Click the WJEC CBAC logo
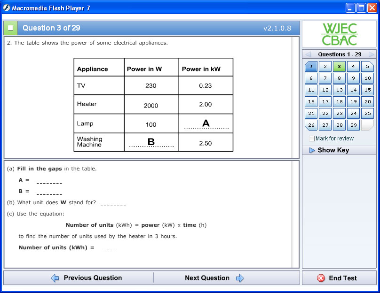 click(339, 34)
